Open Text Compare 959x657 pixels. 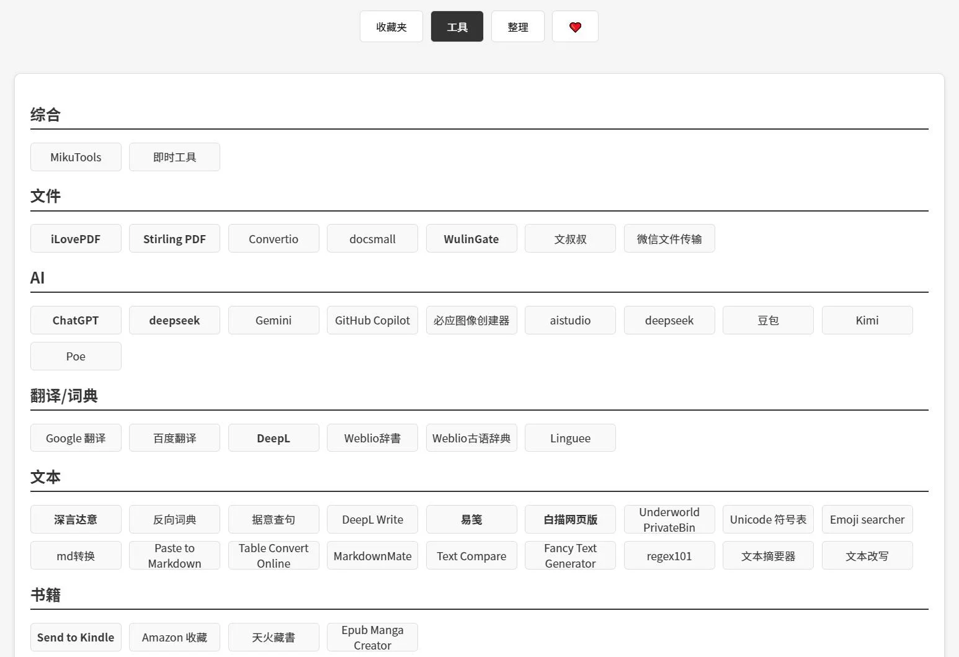tap(471, 556)
